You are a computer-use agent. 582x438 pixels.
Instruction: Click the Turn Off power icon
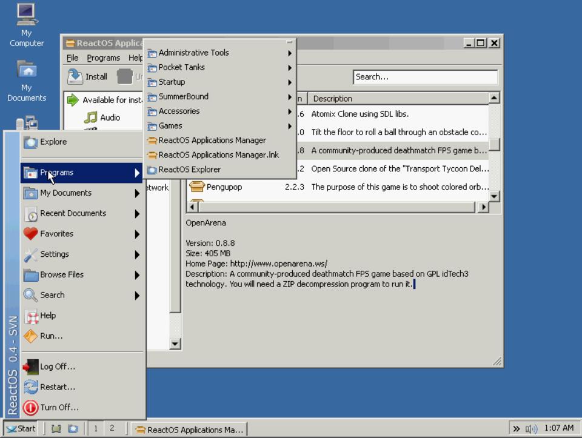coord(31,408)
